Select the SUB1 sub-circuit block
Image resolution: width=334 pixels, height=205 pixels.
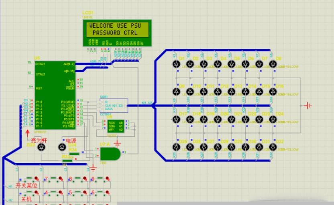(x=114, y=106)
